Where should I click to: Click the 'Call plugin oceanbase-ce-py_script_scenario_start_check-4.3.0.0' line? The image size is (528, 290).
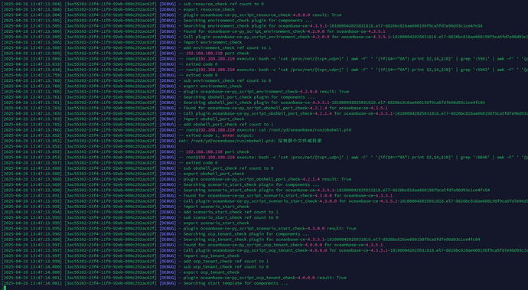(353, 201)
